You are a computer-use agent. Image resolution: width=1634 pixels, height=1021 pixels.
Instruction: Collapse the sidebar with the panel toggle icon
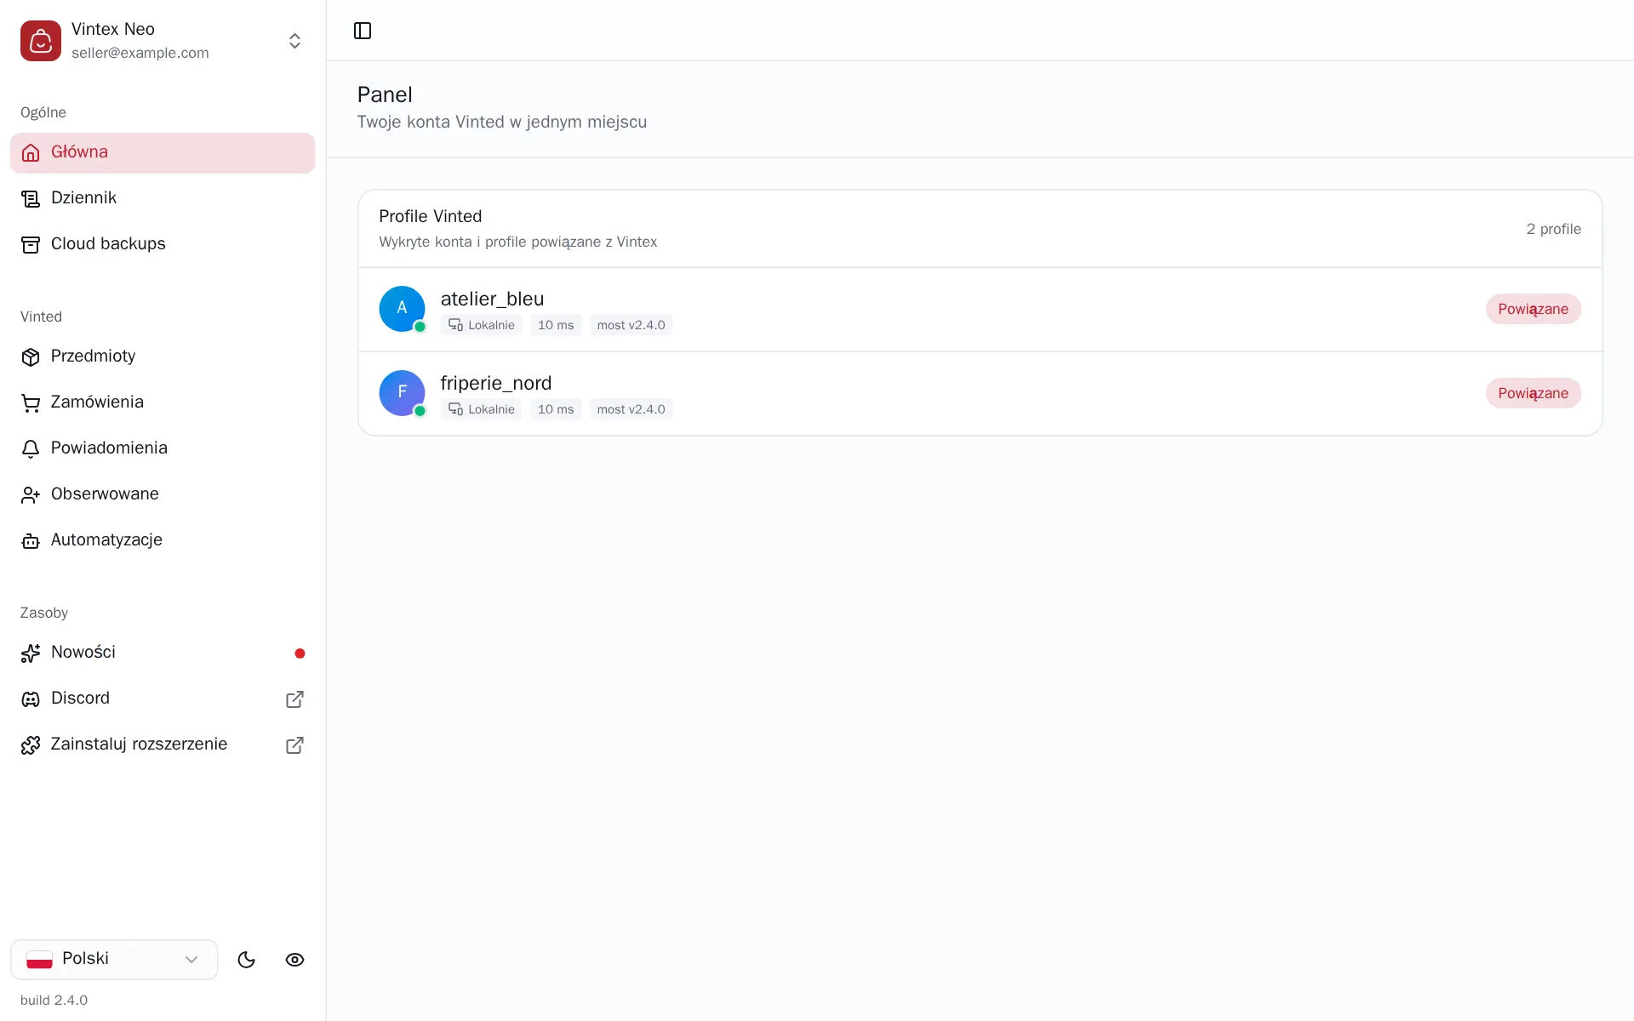point(363,31)
